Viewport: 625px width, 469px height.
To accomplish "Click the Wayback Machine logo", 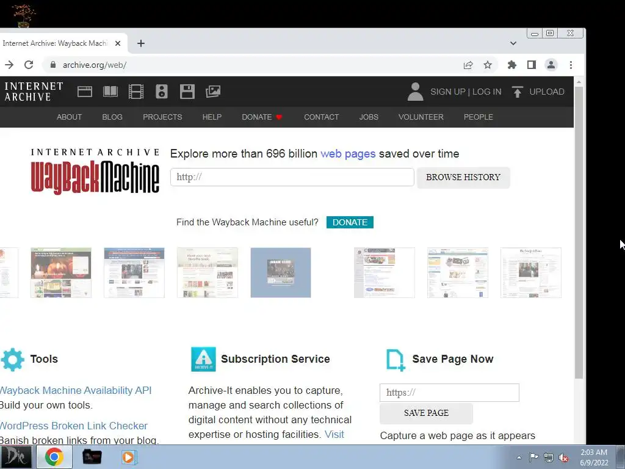I will [x=95, y=172].
